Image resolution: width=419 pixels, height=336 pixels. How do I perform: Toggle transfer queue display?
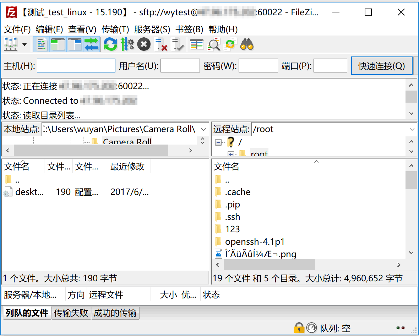pos(91,44)
